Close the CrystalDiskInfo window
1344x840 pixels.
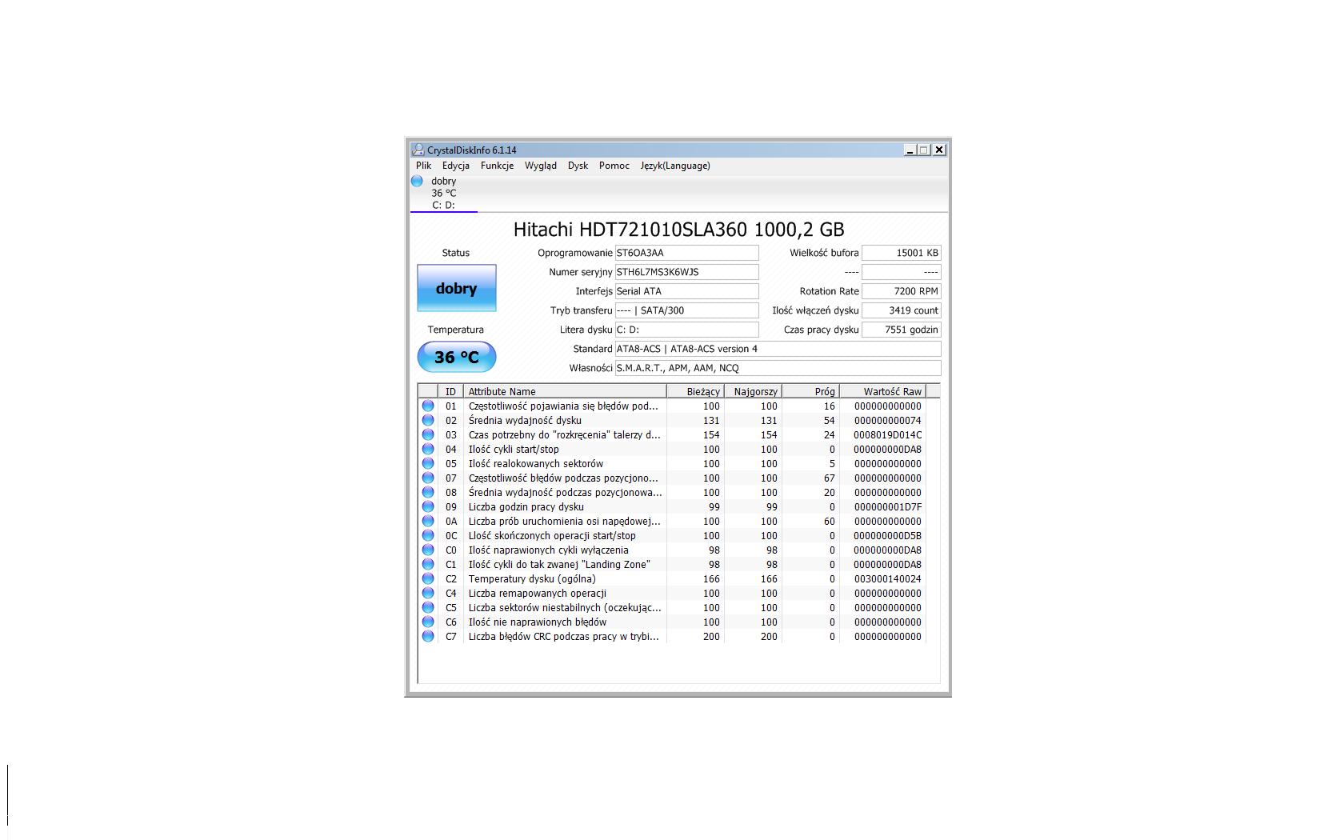point(940,150)
